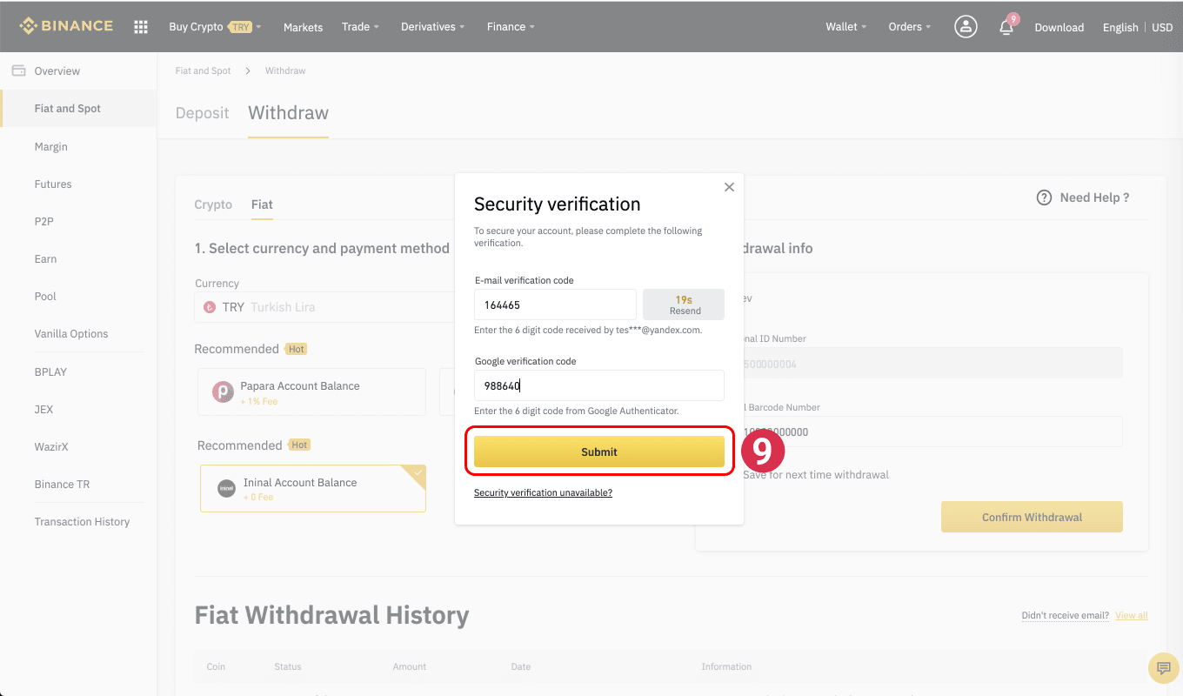The width and height of the screenshot is (1183, 696).
Task: Click Download in the top bar
Action: click(1059, 27)
